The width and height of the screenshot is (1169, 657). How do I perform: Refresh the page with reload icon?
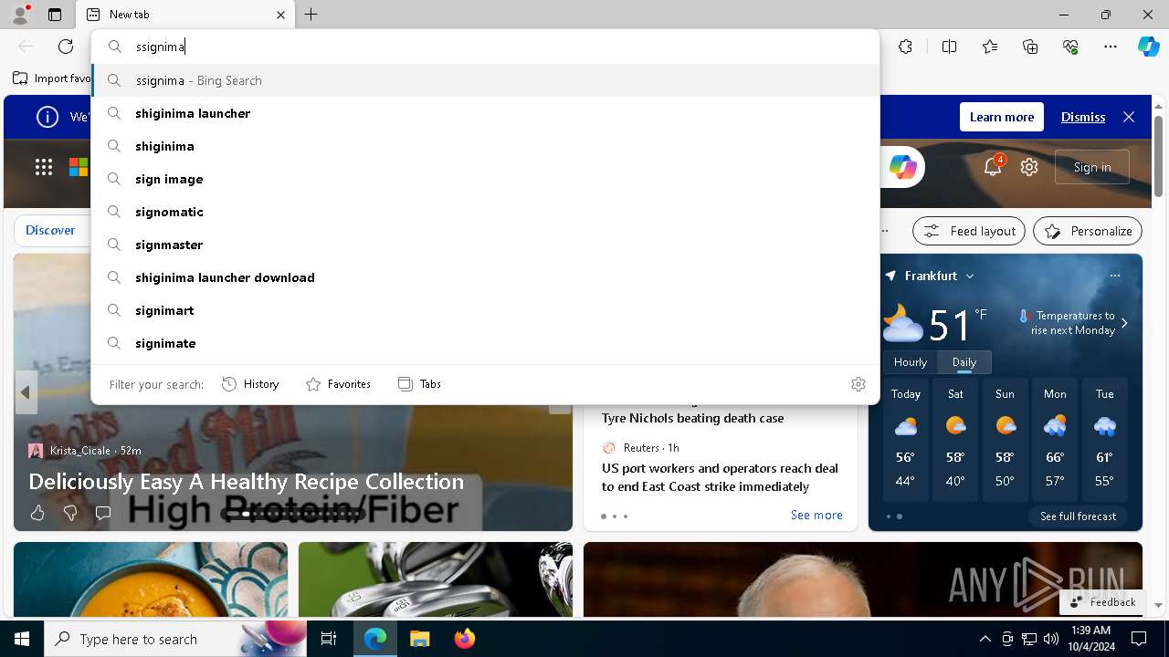[66, 47]
